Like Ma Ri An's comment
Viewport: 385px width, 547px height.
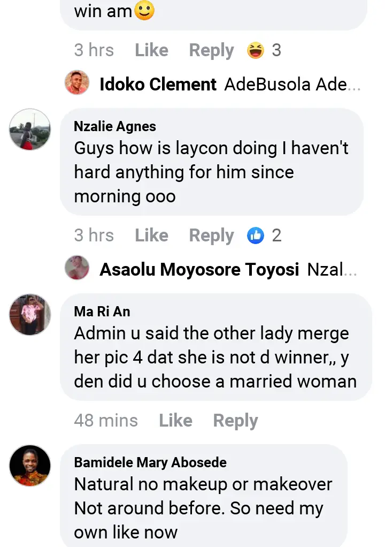(x=175, y=421)
